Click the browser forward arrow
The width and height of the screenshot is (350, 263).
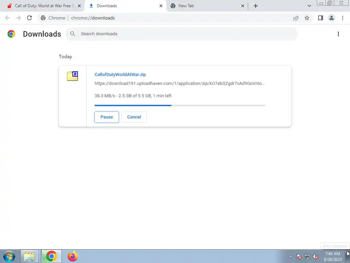pos(18,18)
